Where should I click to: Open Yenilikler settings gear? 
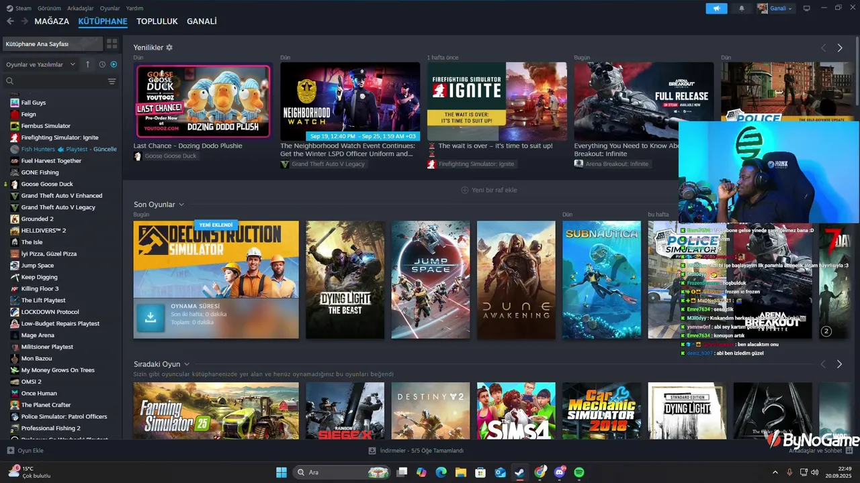pos(169,48)
